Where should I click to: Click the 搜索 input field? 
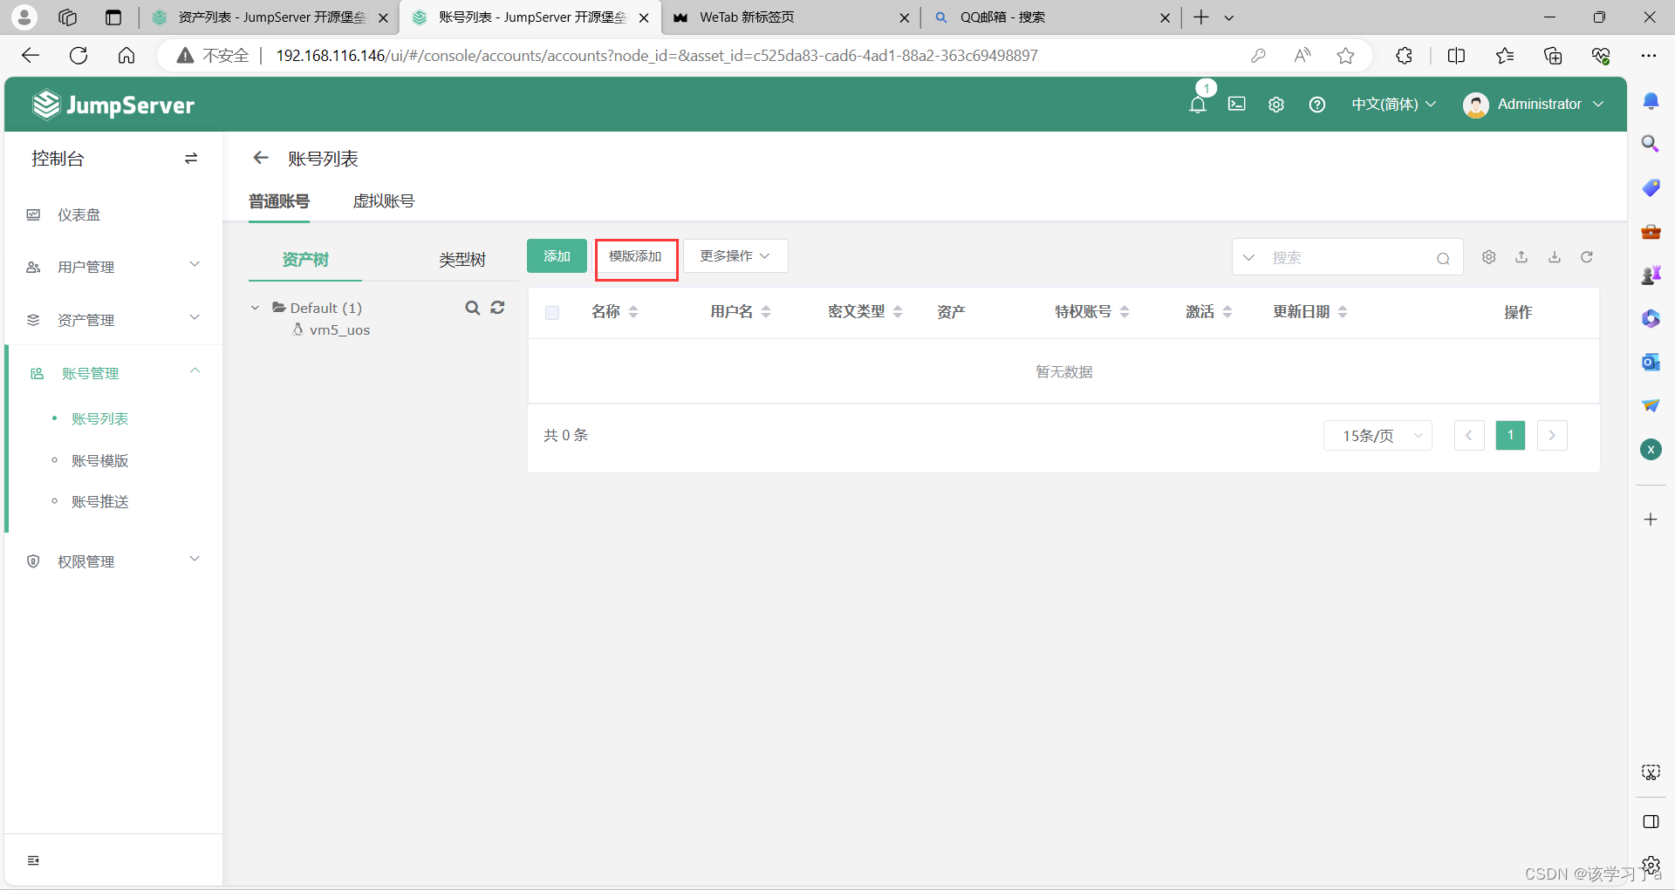1348,258
